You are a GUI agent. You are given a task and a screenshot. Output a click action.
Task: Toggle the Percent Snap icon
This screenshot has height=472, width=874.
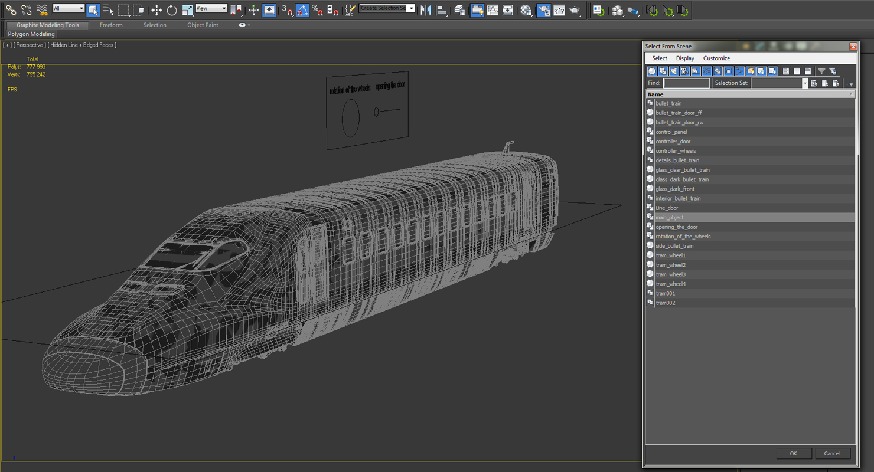point(318,10)
